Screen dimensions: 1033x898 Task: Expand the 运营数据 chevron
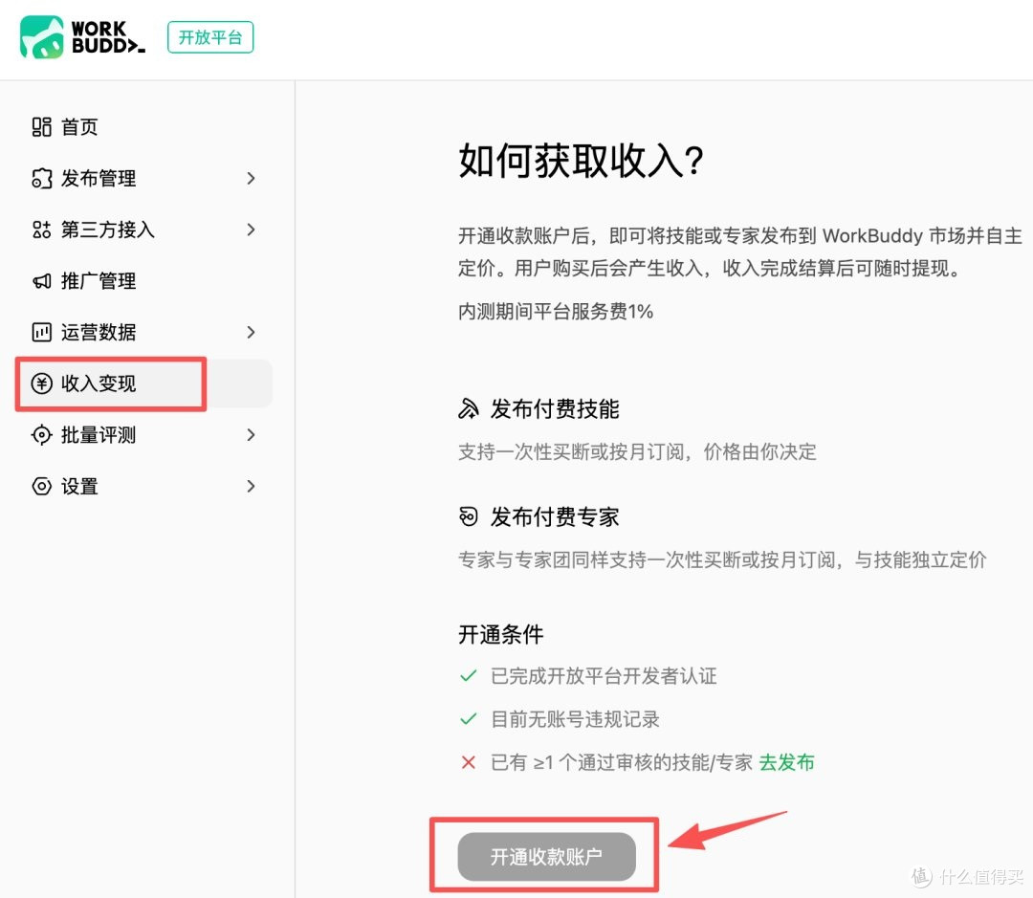(251, 332)
